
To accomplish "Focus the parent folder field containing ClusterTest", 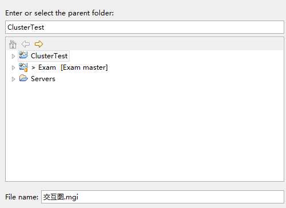I will [x=144, y=27].
